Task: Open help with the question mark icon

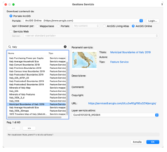Action: [162, 4]
